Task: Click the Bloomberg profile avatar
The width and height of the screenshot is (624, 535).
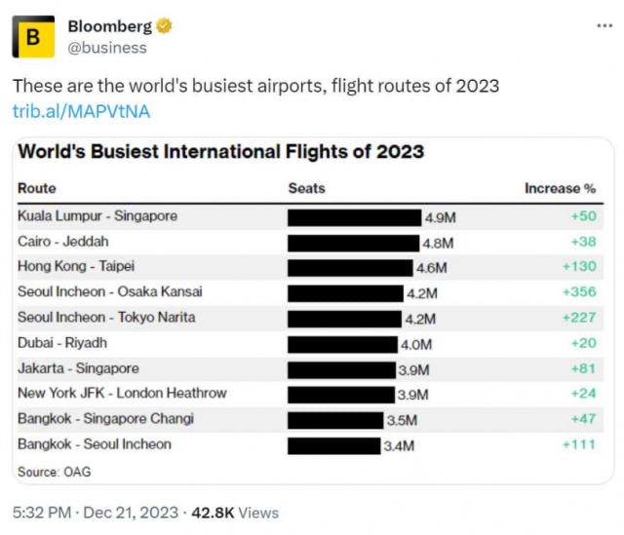Action: click(33, 36)
